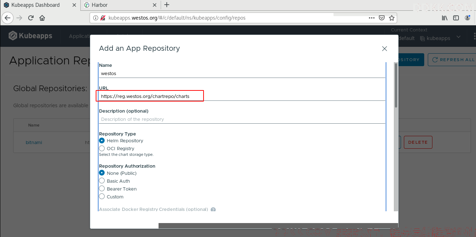Click the address bar URL text

click(x=177, y=18)
